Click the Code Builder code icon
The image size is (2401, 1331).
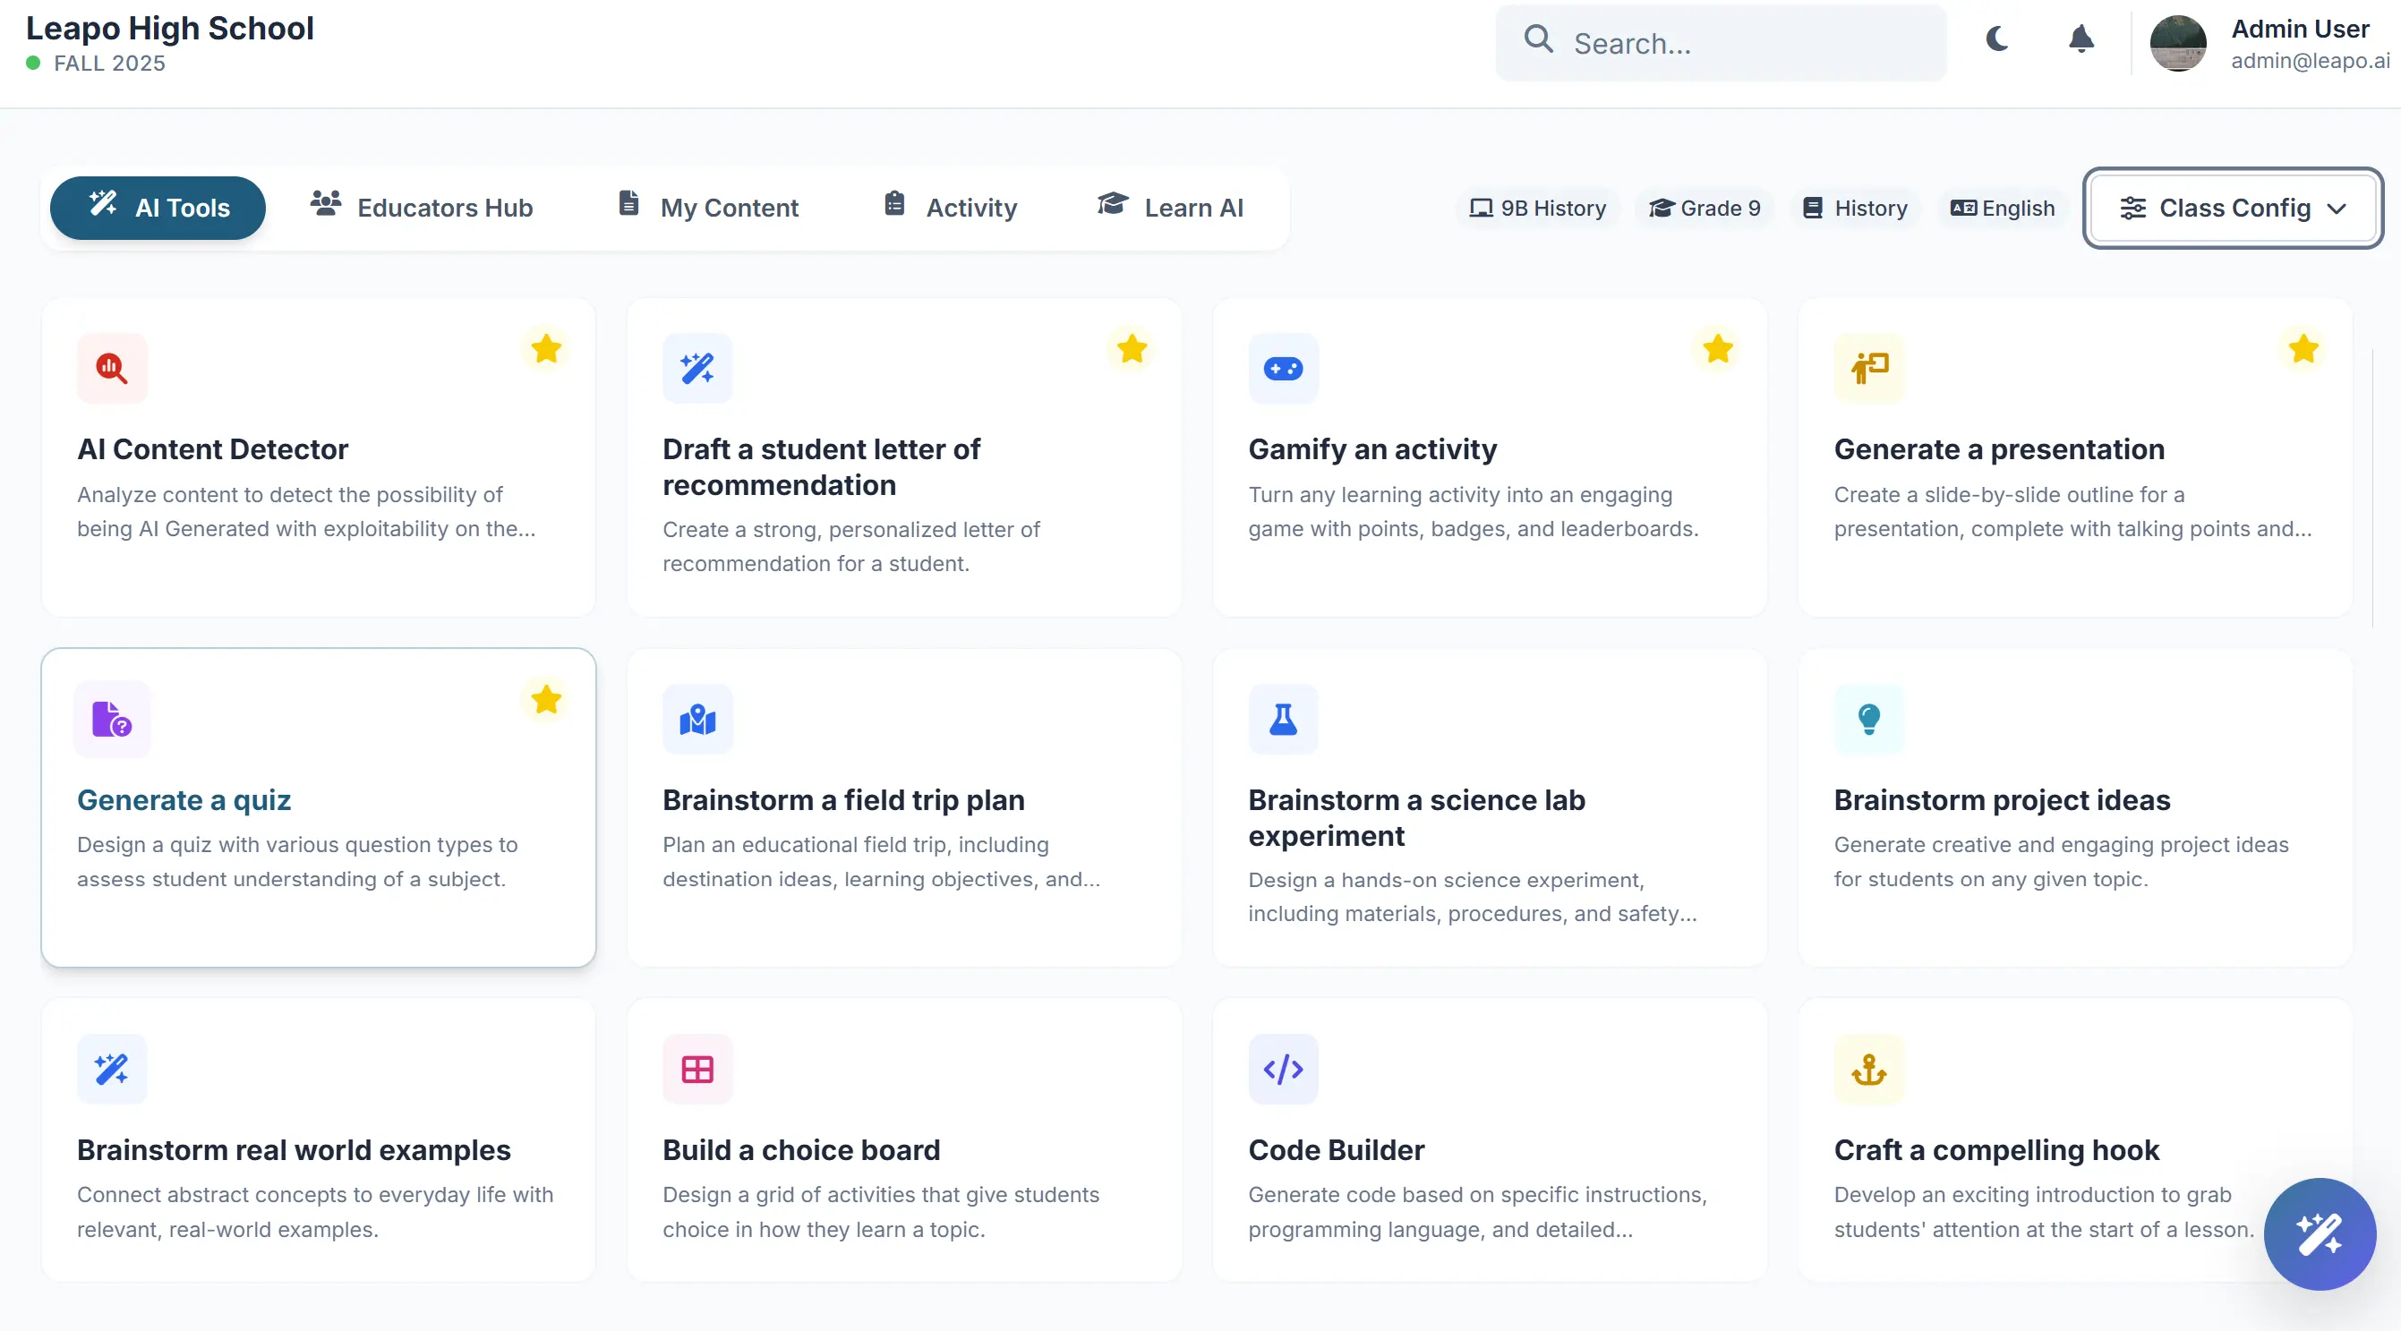1284,1069
